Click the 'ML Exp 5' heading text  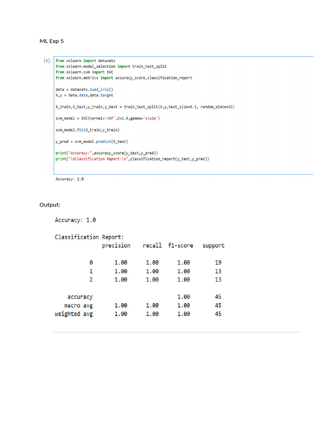[x=52, y=41]
